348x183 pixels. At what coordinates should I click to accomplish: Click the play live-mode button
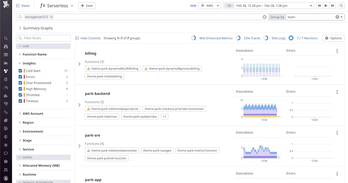[326, 5]
